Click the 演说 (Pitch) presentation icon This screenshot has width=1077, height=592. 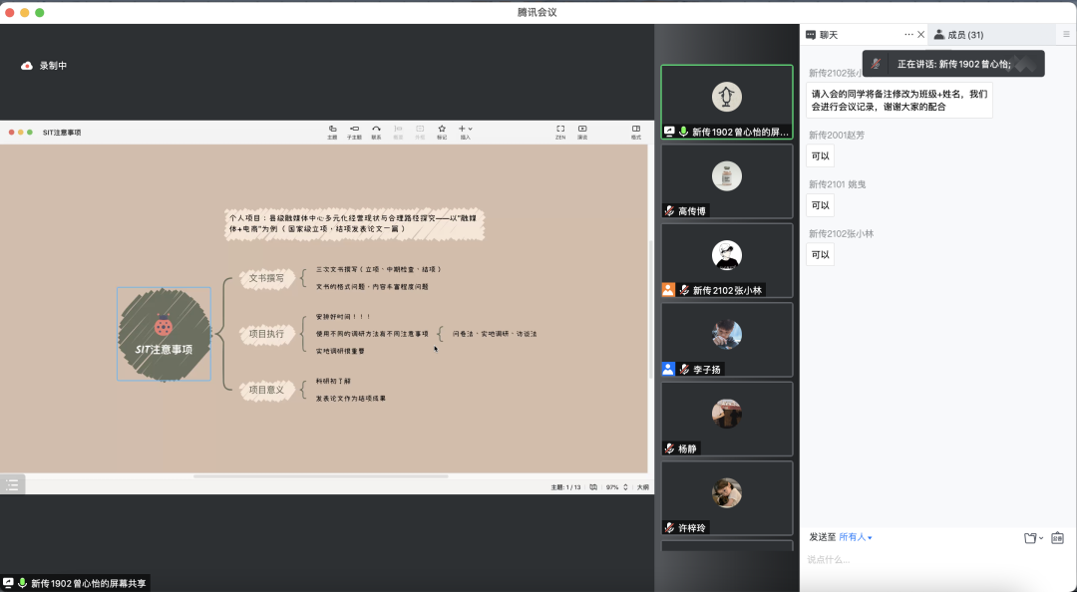tap(582, 131)
